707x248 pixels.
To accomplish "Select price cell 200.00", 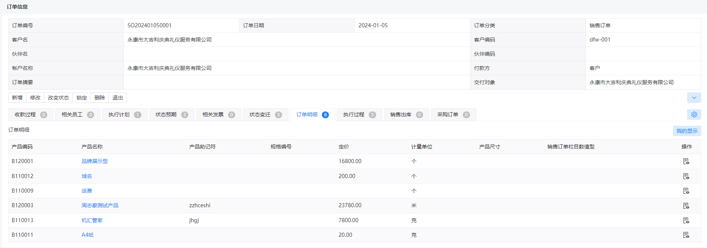I will [x=347, y=176].
